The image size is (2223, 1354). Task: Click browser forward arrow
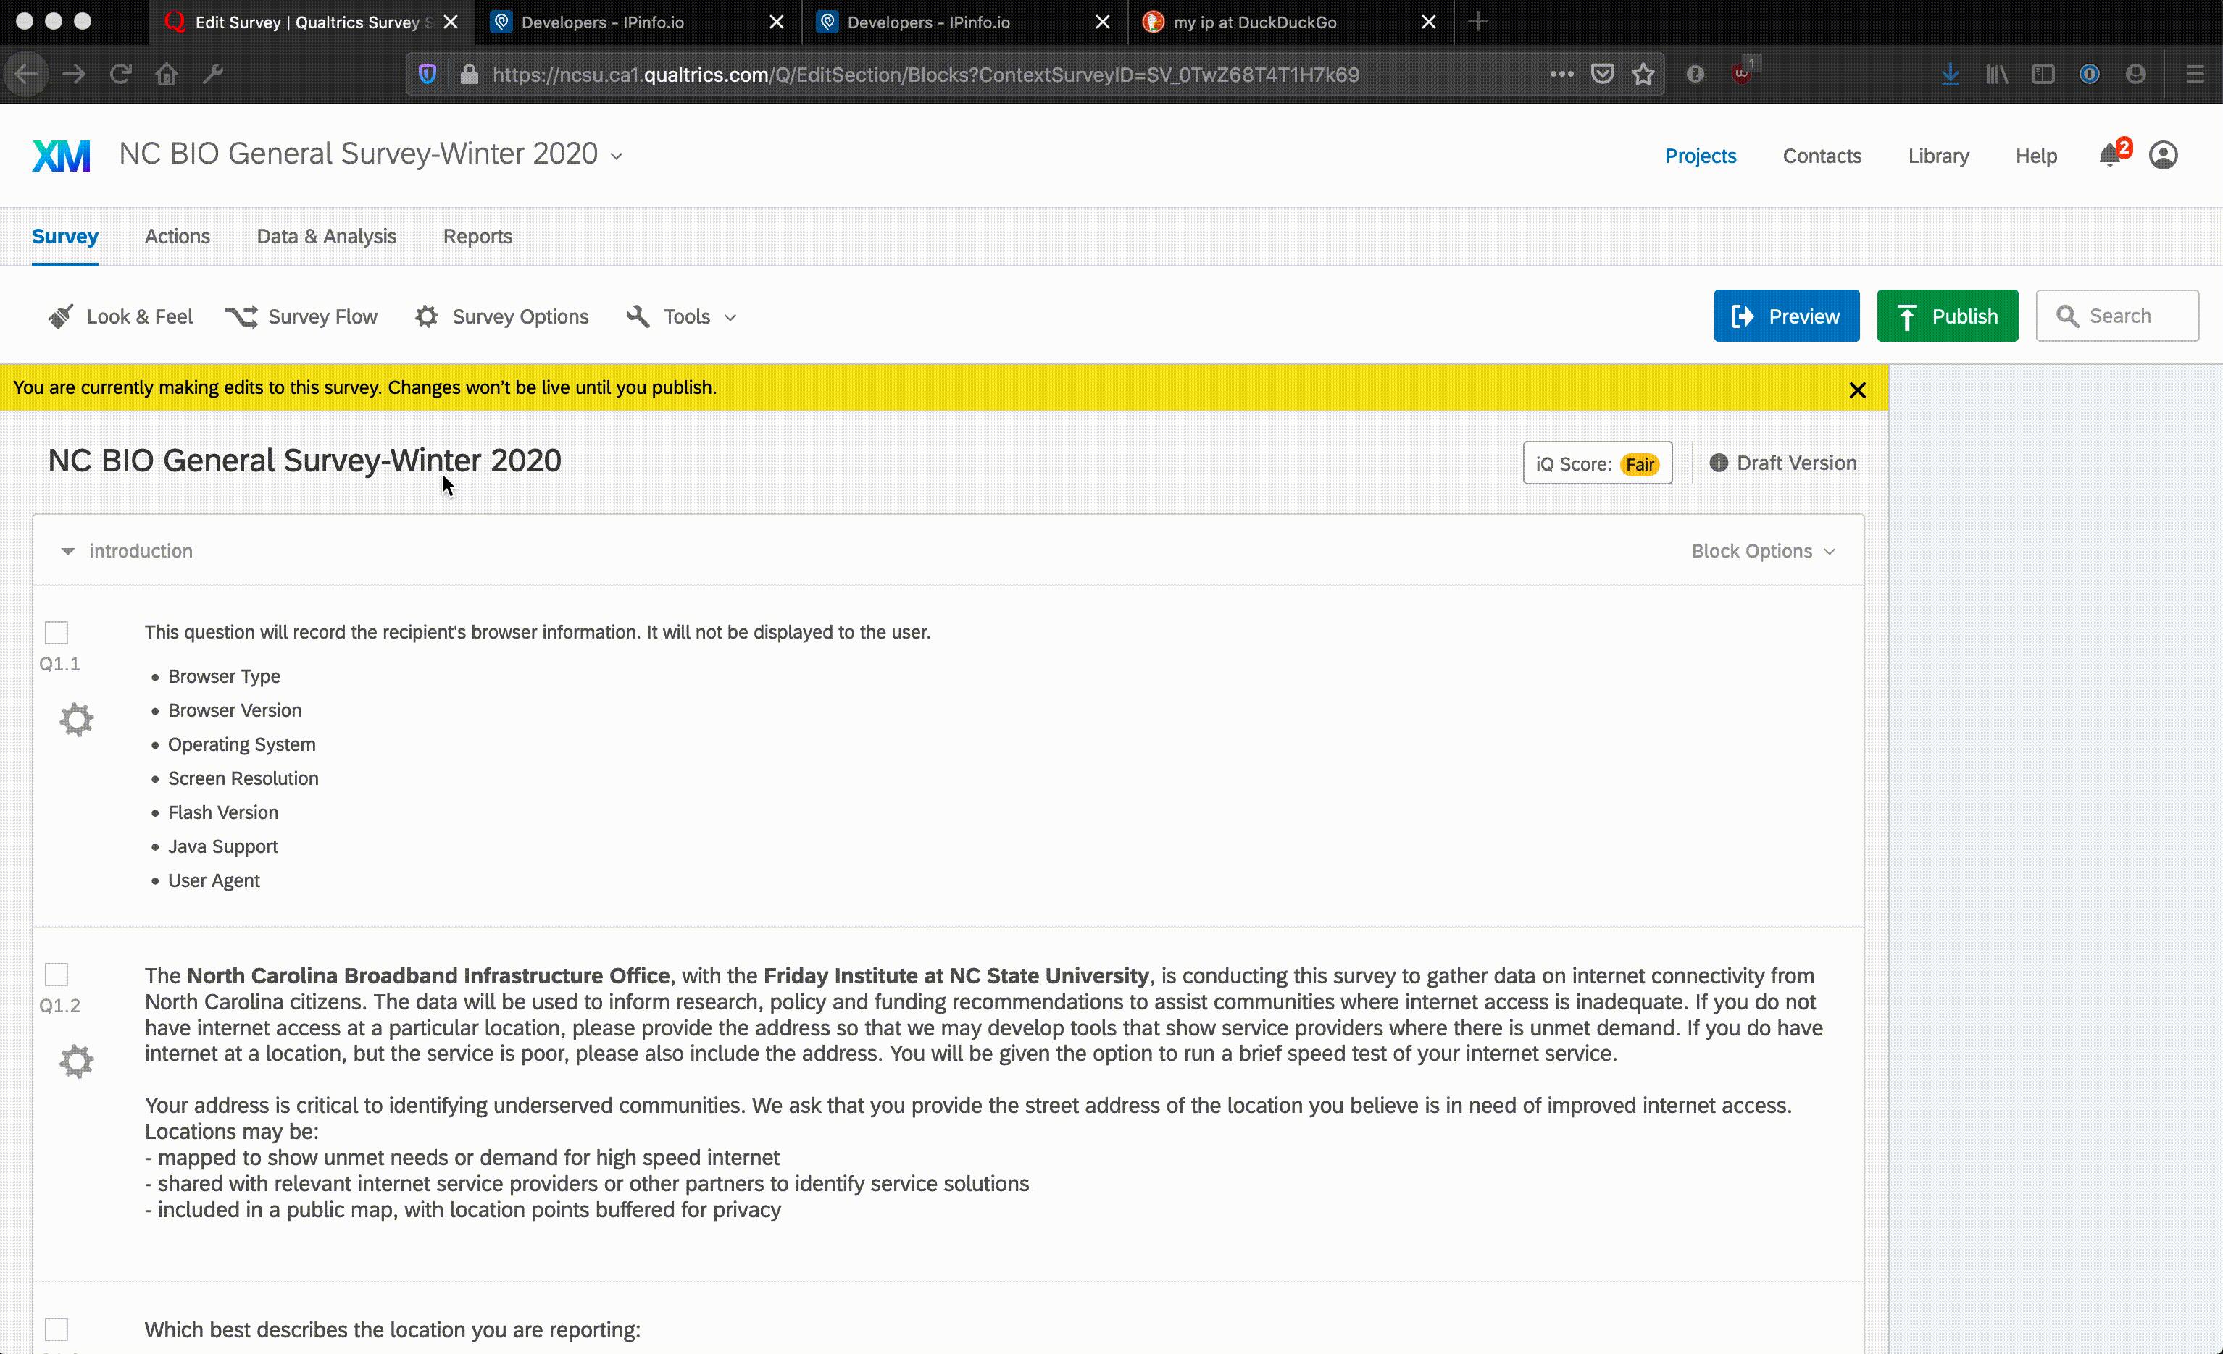coord(74,74)
